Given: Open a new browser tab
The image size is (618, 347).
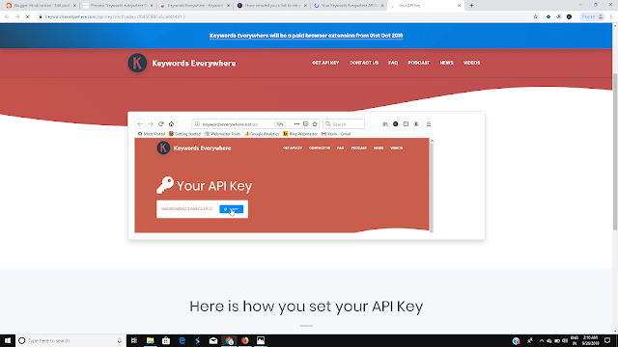Looking at the screenshot, I should coord(471,6).
